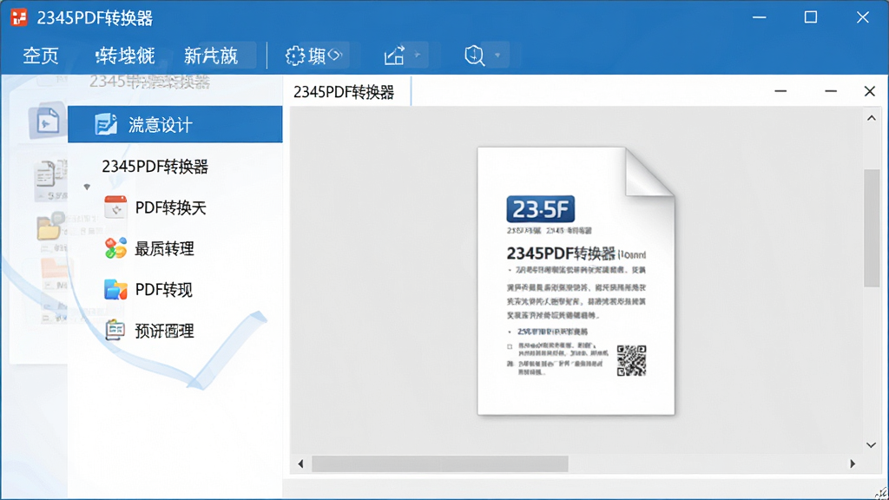Close the inner preview panel
889x500 pixels.
pyautogui.click(x=870, y=91)
